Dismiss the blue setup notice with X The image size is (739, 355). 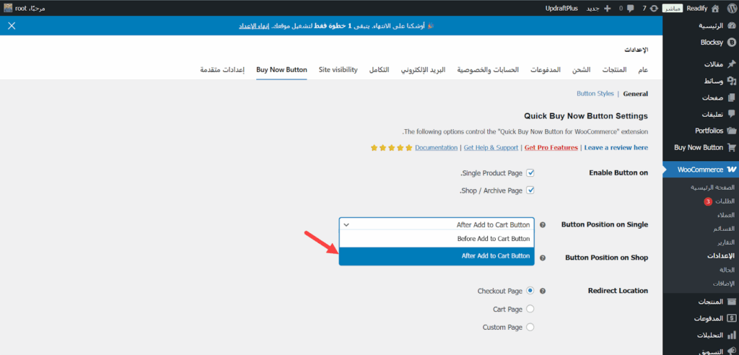[x=12, y=26]
